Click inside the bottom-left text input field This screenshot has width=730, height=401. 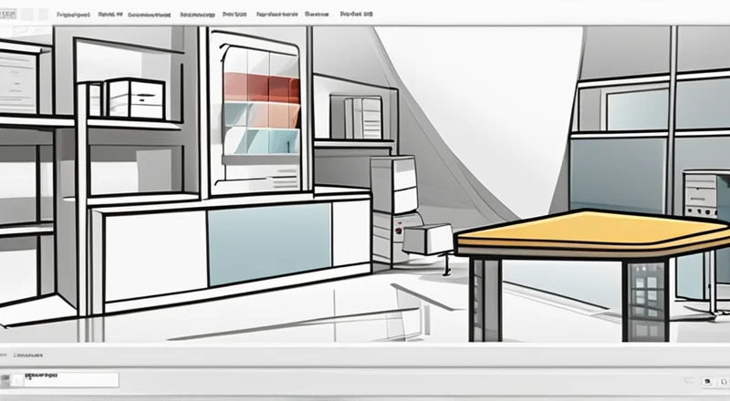pyautogui.click(x=68, y=379)
